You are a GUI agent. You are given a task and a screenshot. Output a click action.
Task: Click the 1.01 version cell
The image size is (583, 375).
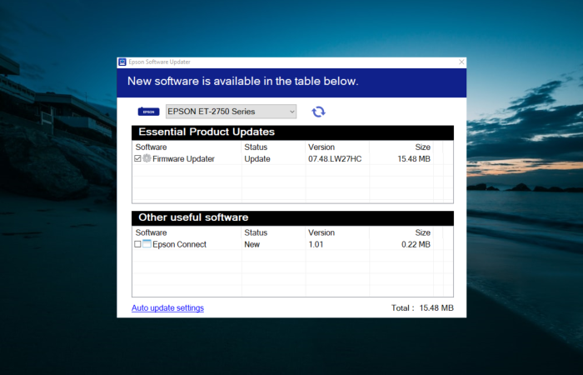coord(316,244)
